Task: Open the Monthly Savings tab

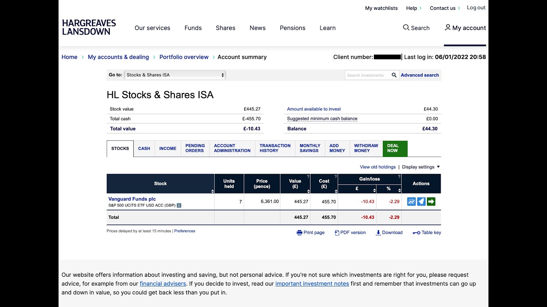Action: (310, 148)
